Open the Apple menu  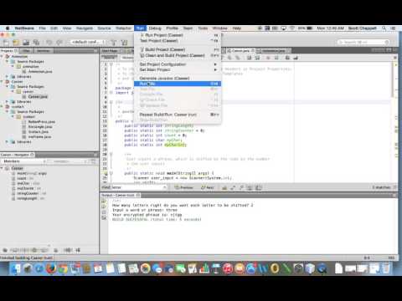pos(8,28)
